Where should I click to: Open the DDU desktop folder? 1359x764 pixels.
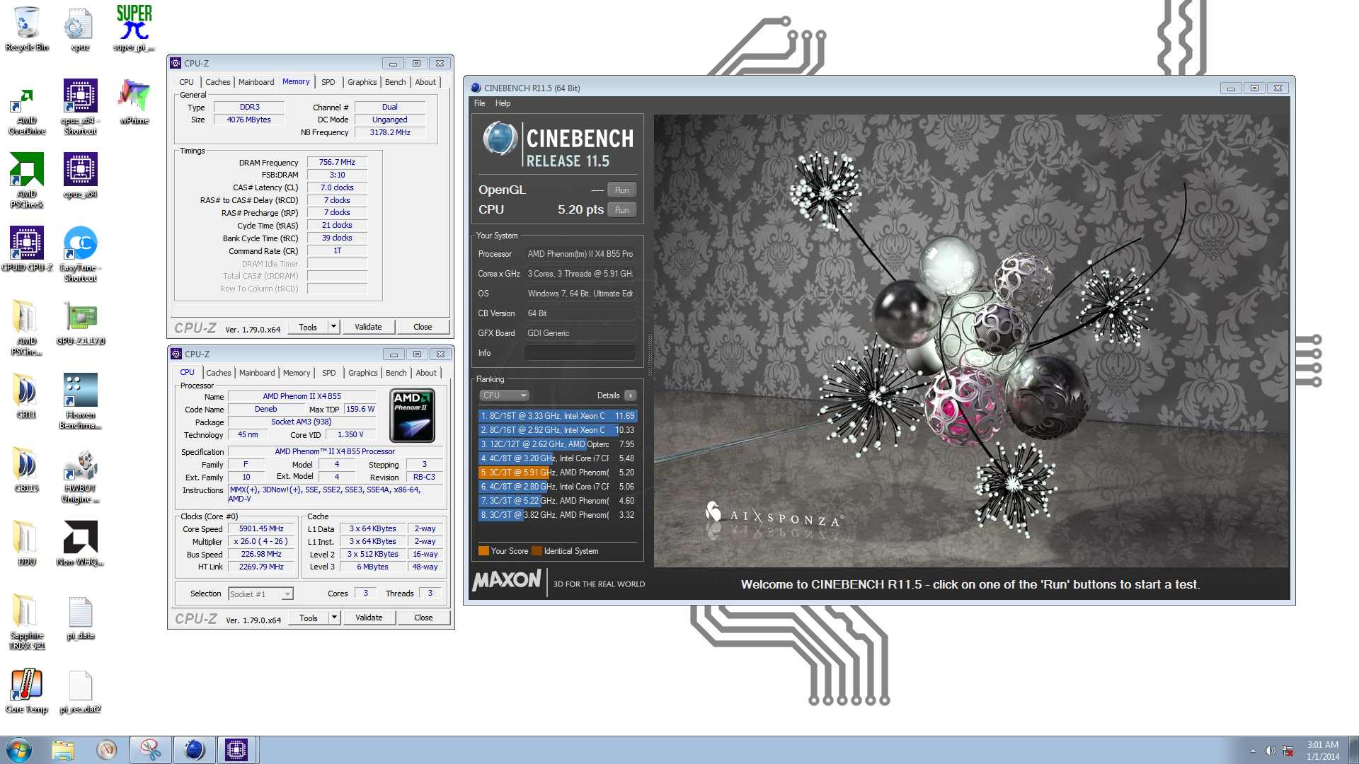(27, 543)
